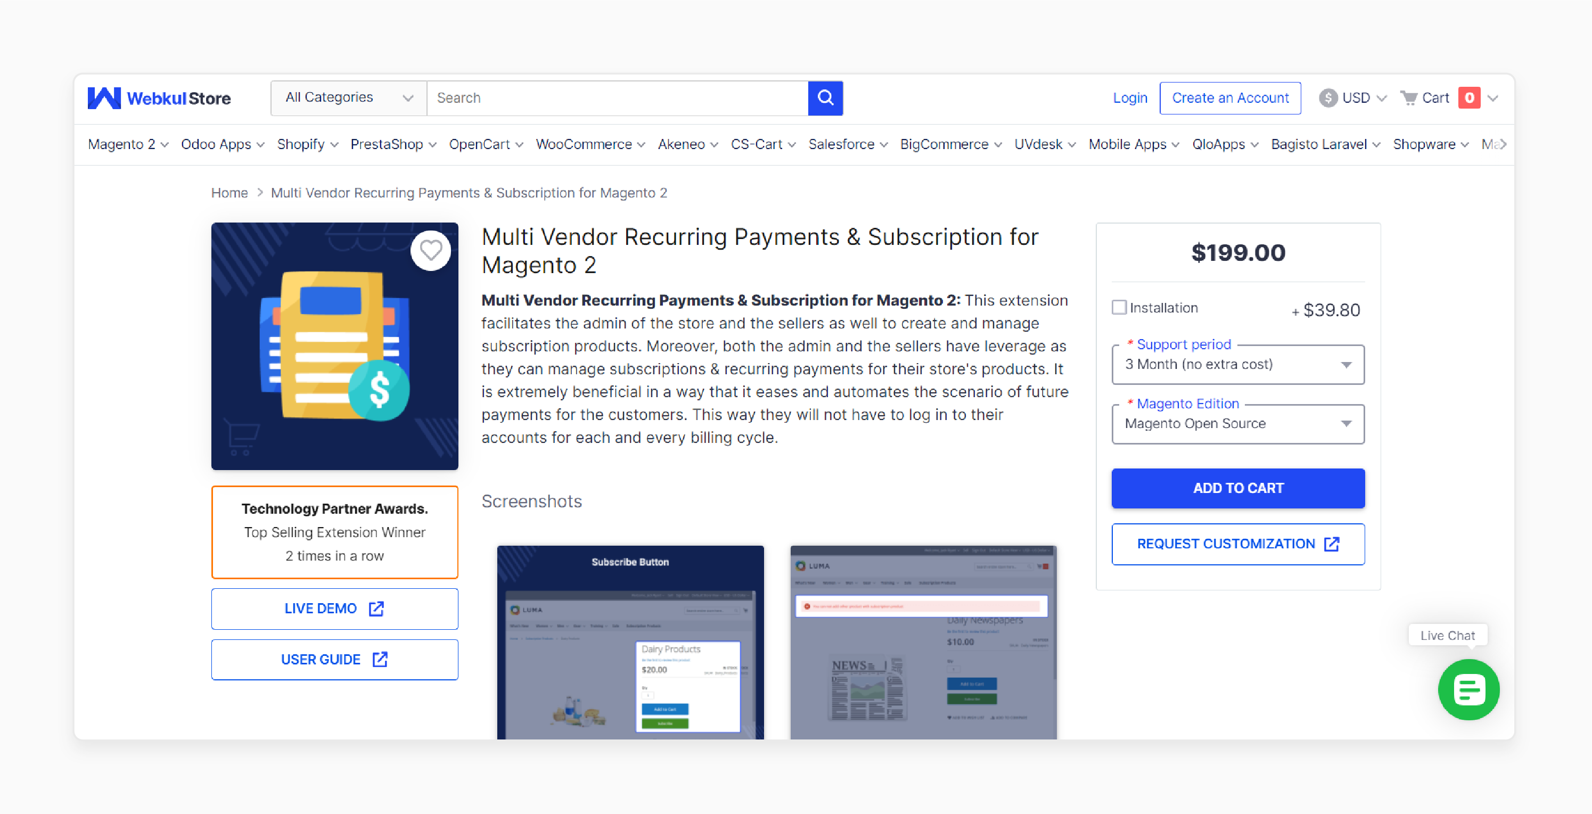The image size is (1592, 814).
Task: Go to Home breadcrumb
Action: pos(229,193)
